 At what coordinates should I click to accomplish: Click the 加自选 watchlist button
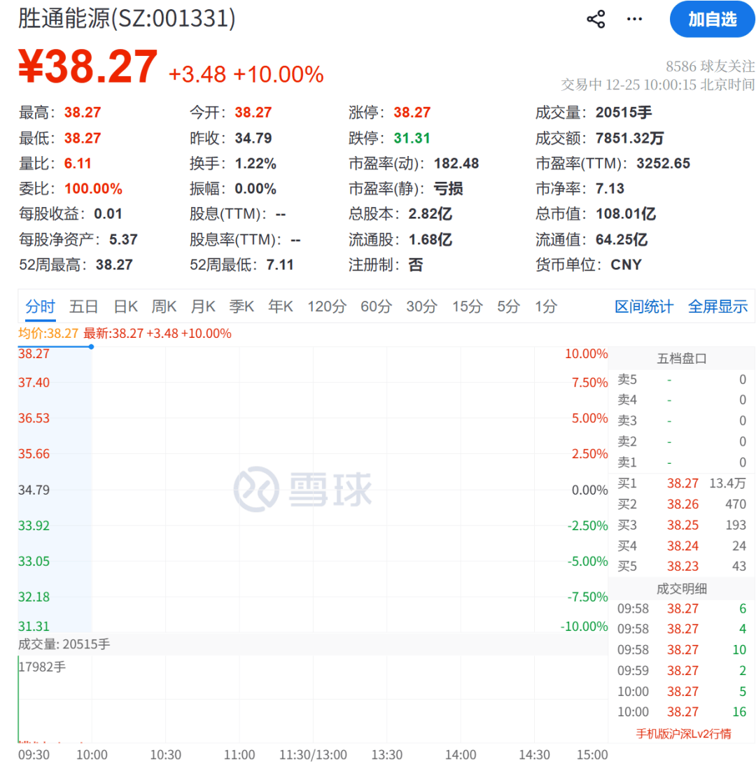(713, 19)
